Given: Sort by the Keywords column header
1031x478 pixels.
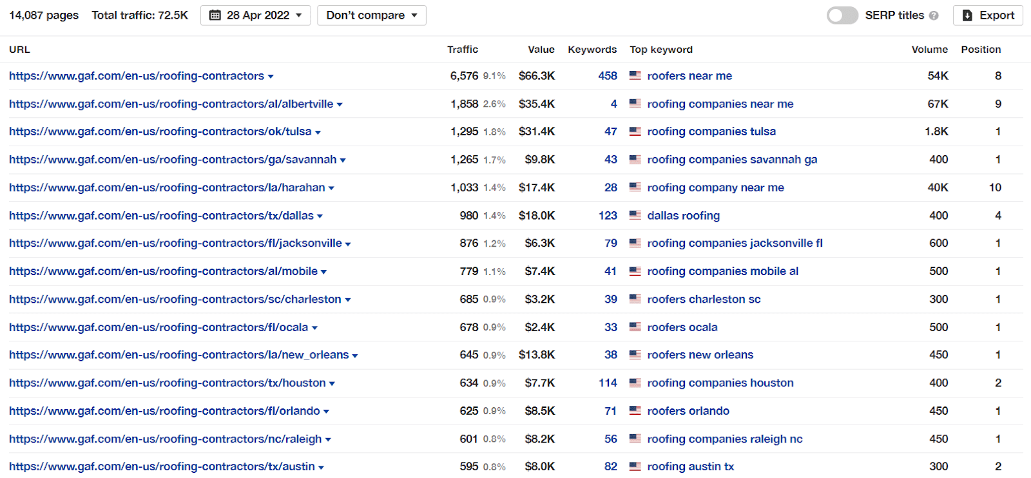Looking at the screenshot, I should point(592,50).
